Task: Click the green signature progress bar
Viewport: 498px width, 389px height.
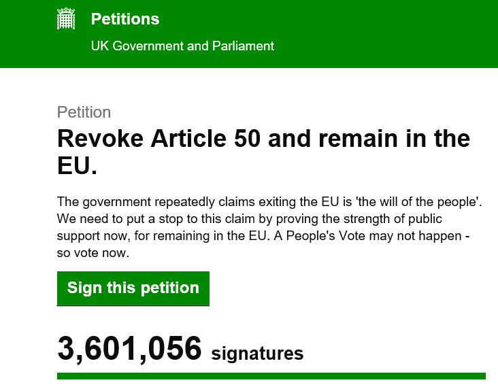Action: 271,375
